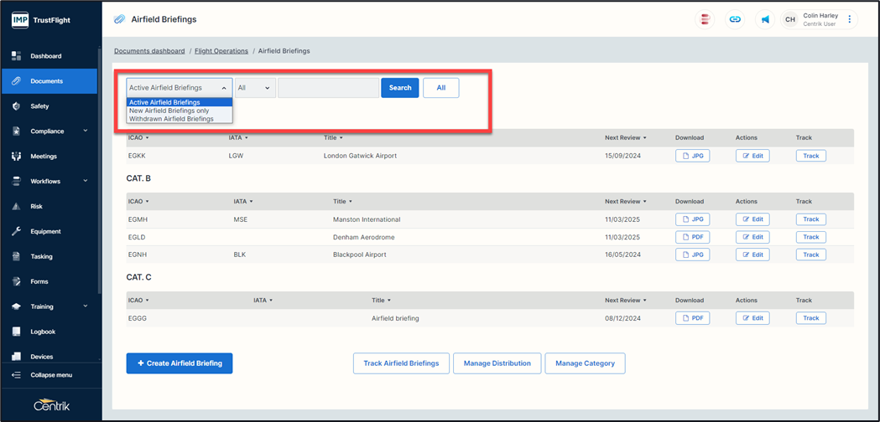Click the Equipment wrench icon in sidebar
Screen dimensions: 880x422
pos(16,231)
